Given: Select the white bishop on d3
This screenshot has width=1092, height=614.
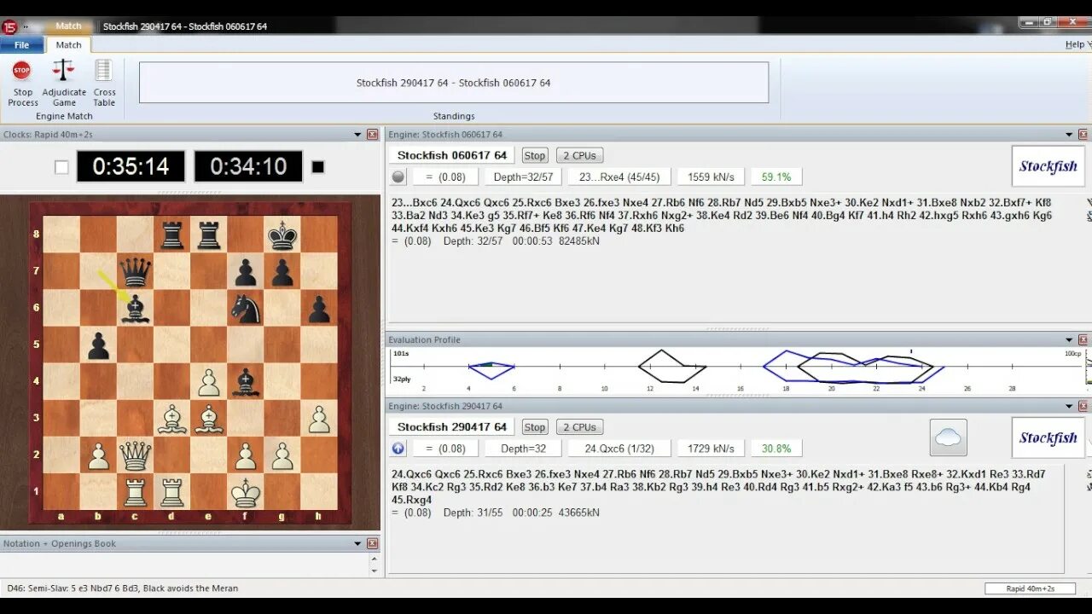Looking at the screenshot, I should coord(172,419).
